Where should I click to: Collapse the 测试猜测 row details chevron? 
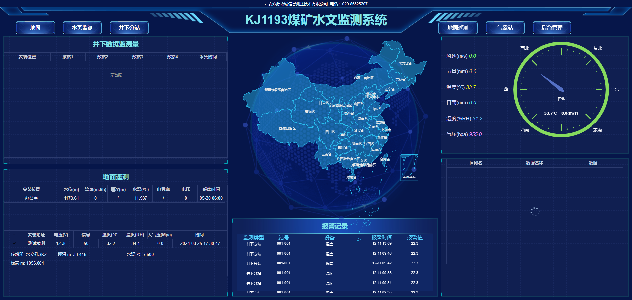coord(14,244)
